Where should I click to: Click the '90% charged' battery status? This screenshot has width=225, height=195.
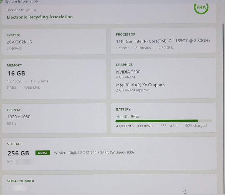point(196,126)
